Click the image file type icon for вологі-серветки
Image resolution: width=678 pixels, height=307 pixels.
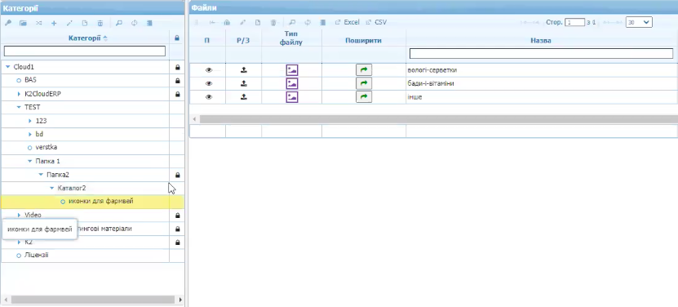292,70
